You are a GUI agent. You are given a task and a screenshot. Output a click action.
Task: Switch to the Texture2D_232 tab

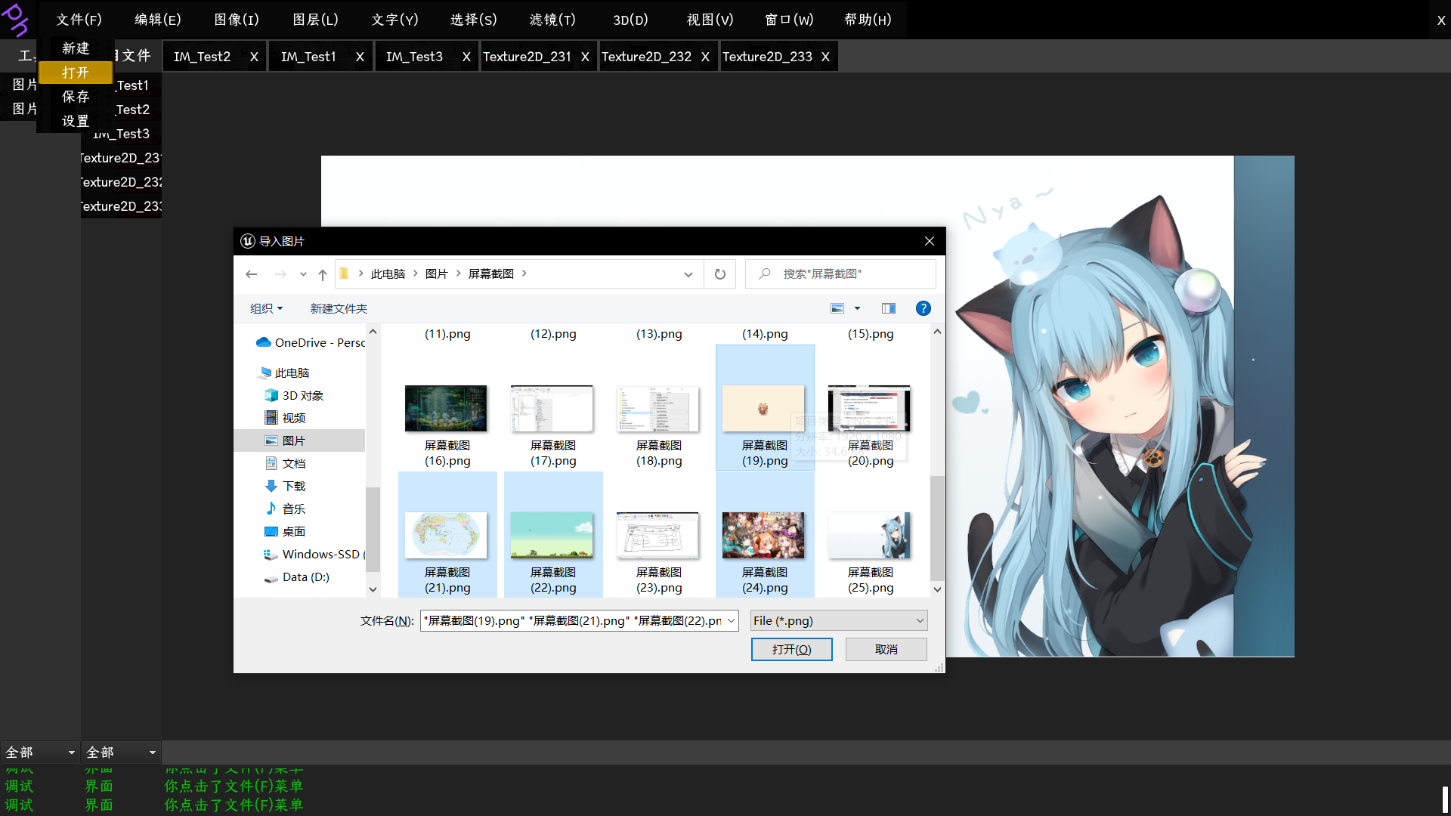coord(647,57)
